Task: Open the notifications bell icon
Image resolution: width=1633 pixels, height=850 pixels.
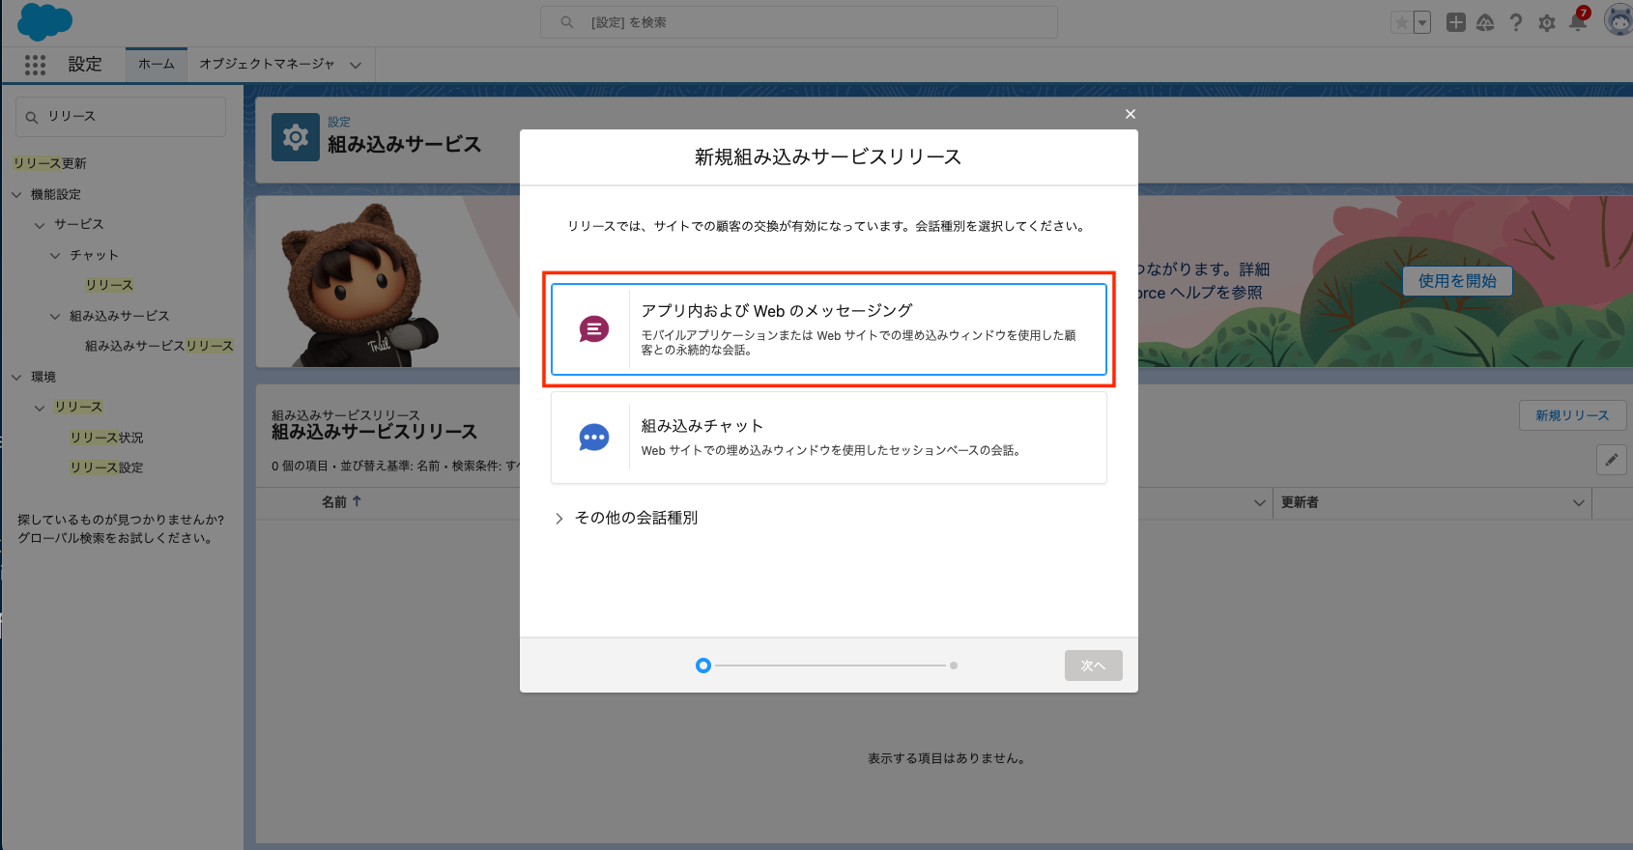Action: (x=1578, y=21)
